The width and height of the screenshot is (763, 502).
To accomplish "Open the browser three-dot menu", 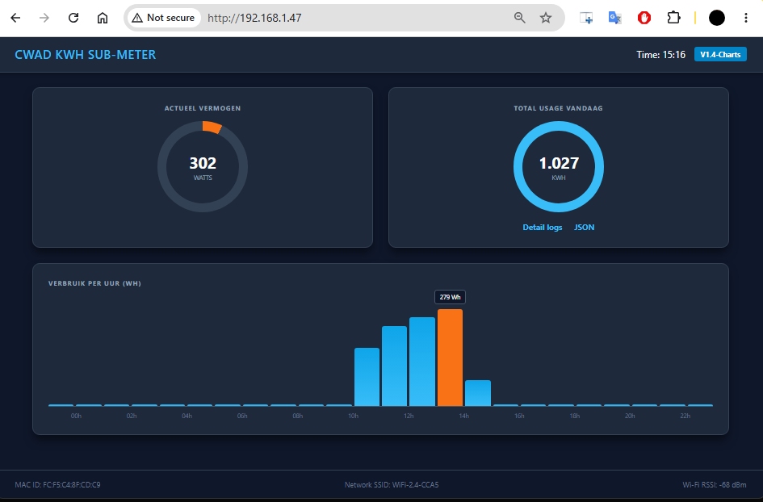I will 745,18.
